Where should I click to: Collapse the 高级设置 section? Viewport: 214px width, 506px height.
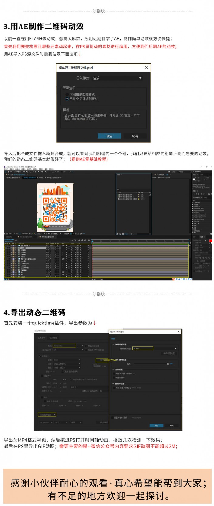113,369
